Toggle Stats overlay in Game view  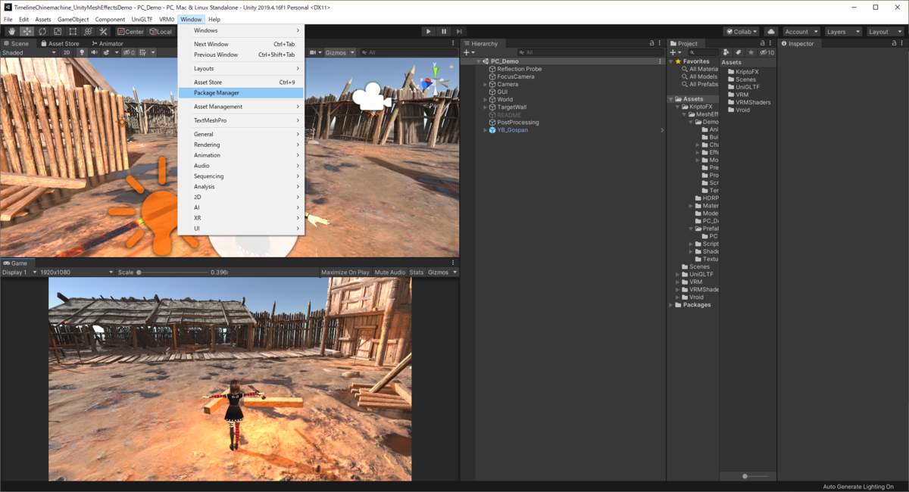(x=417, y=272)
